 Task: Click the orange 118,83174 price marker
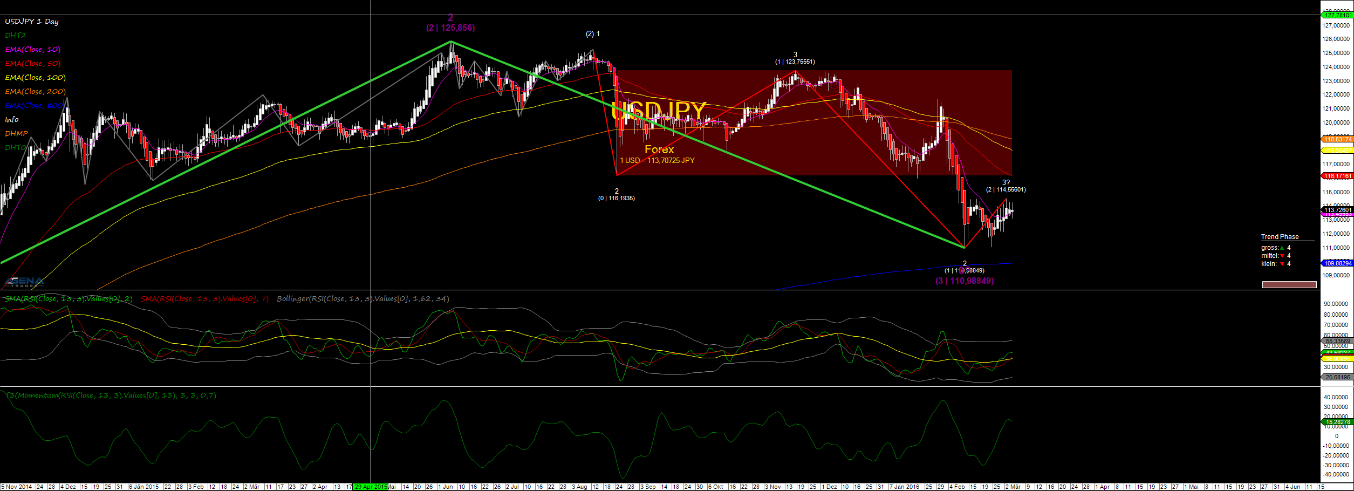(1338, 140)
